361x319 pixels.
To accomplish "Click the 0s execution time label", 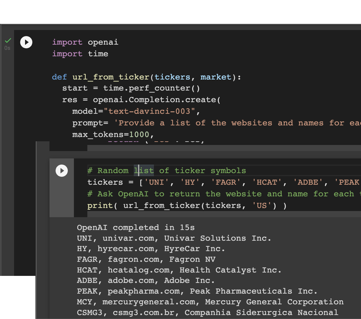I will (x=7, y=48).
